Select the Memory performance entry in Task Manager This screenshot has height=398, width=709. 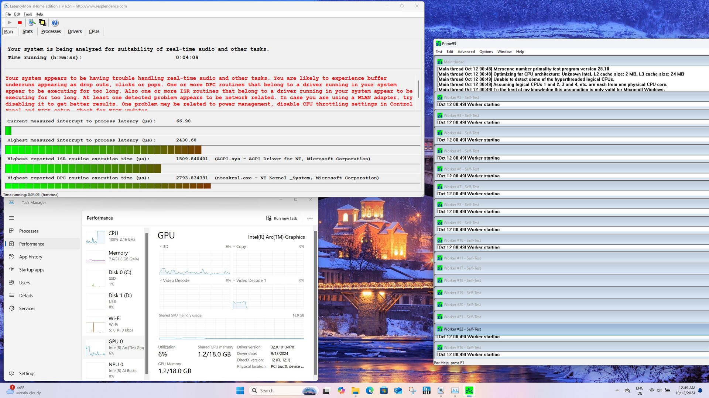tap(114, 256)
